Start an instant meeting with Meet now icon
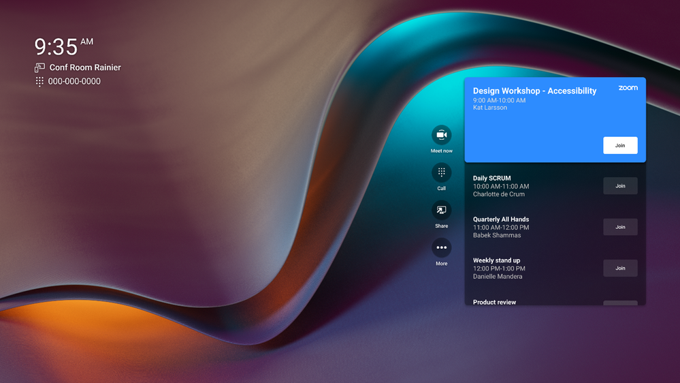The width and height of the screenshot is (680, 383). [x=442, y=135]
